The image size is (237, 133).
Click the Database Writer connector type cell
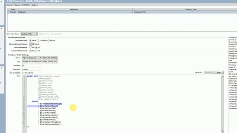click(140, 12)
